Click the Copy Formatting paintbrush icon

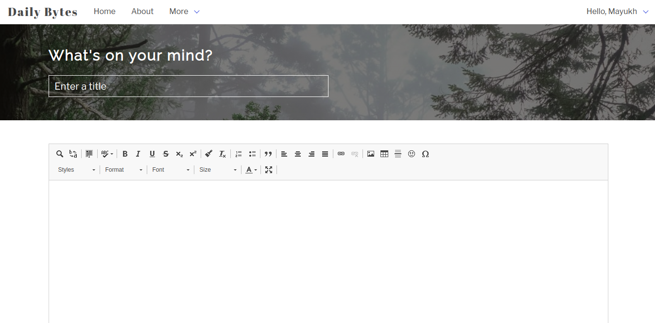click(x=208, y=154)
